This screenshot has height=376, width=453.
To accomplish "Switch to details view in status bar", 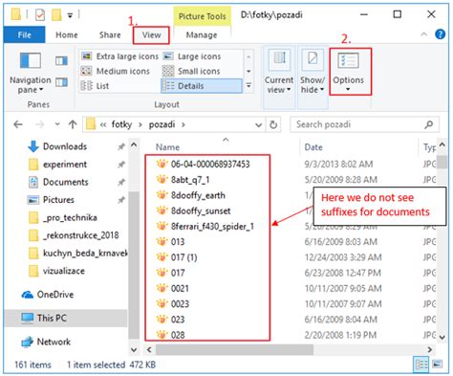I will 421,365.
